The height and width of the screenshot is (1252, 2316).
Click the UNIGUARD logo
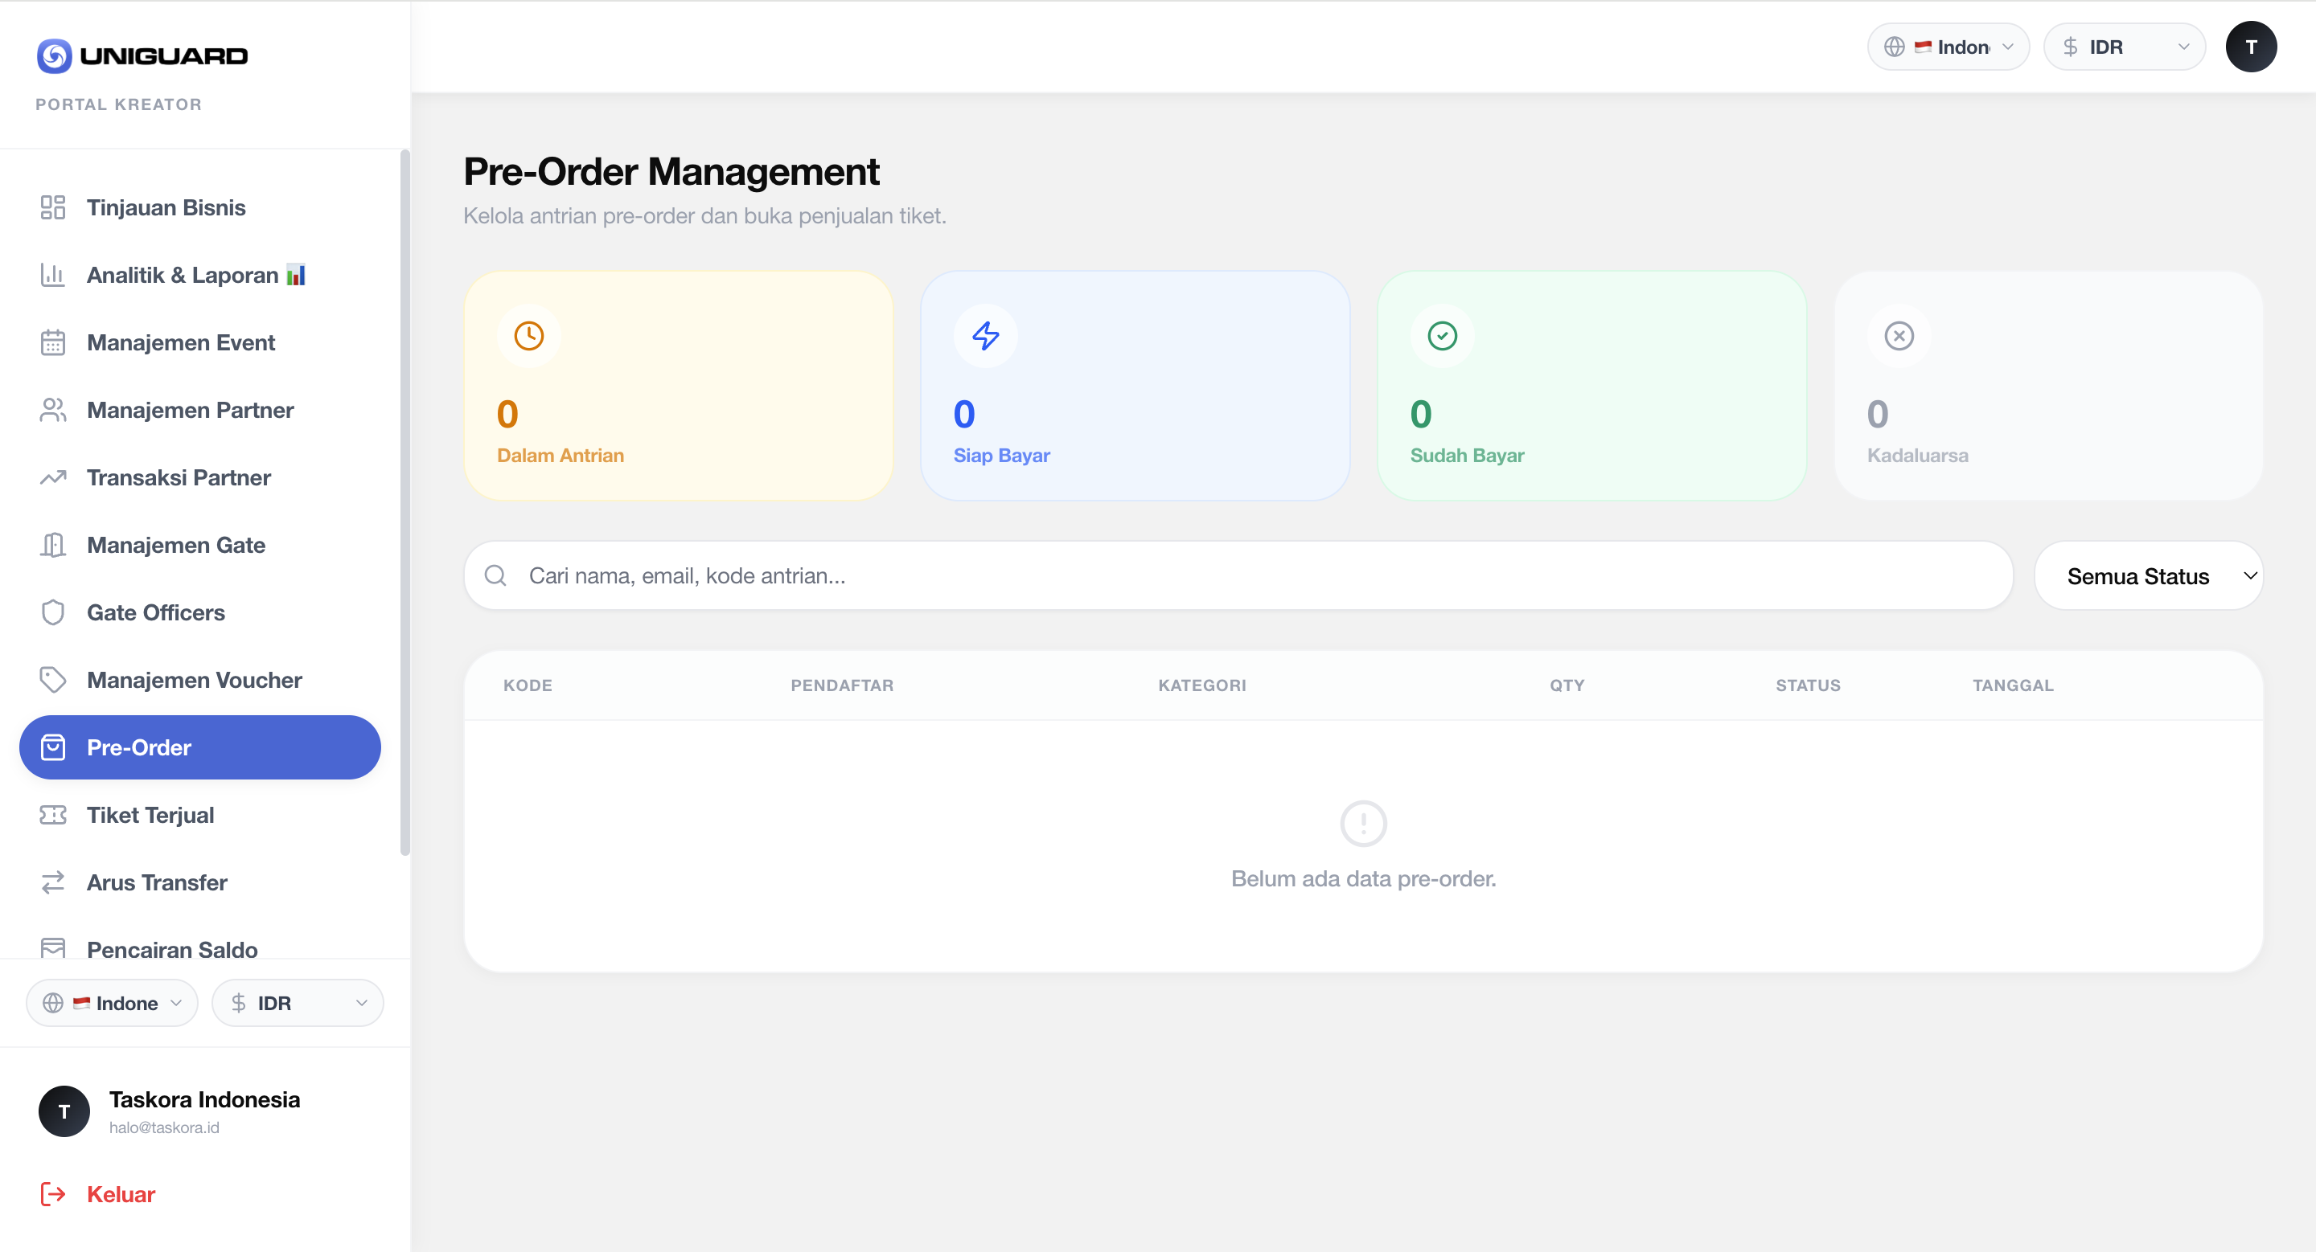142,55
